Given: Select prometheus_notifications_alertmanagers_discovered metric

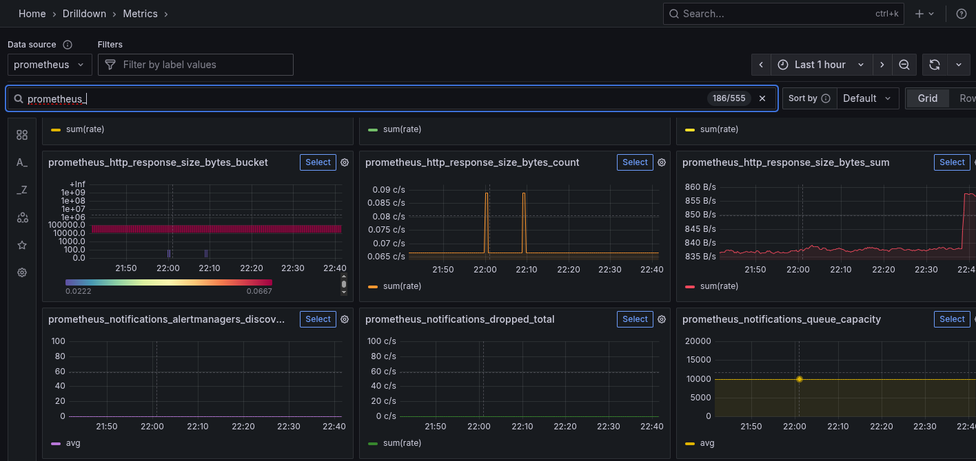Looking at the screenshot, I should (x=318, y=319).
